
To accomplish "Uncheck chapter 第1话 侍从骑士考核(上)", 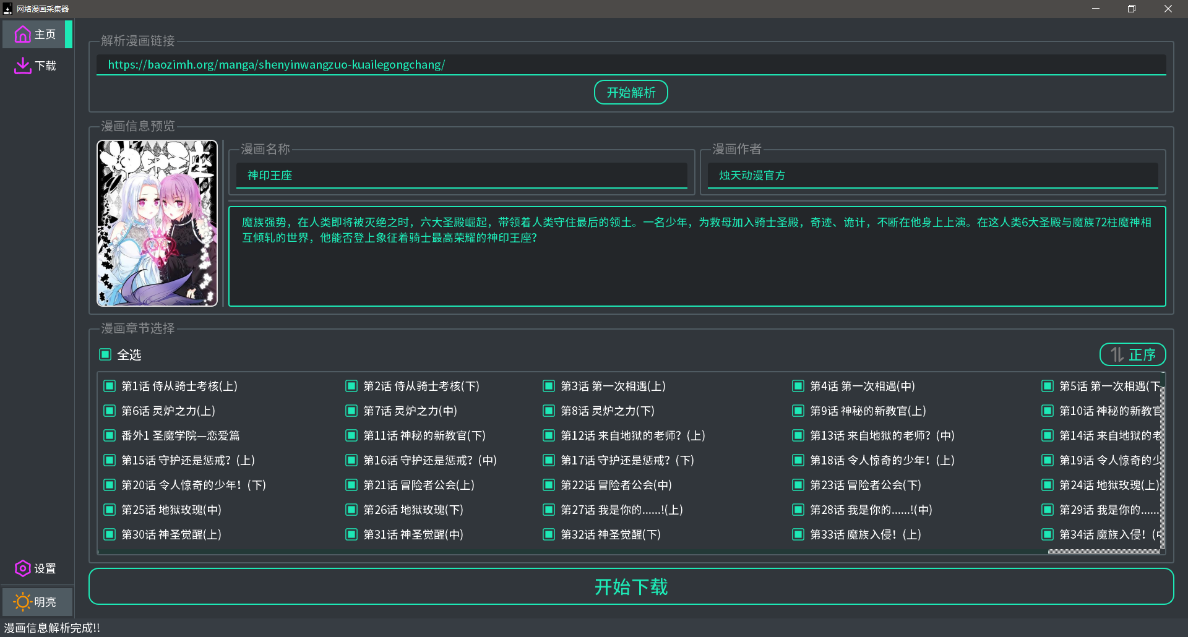I will coord(110,387).
